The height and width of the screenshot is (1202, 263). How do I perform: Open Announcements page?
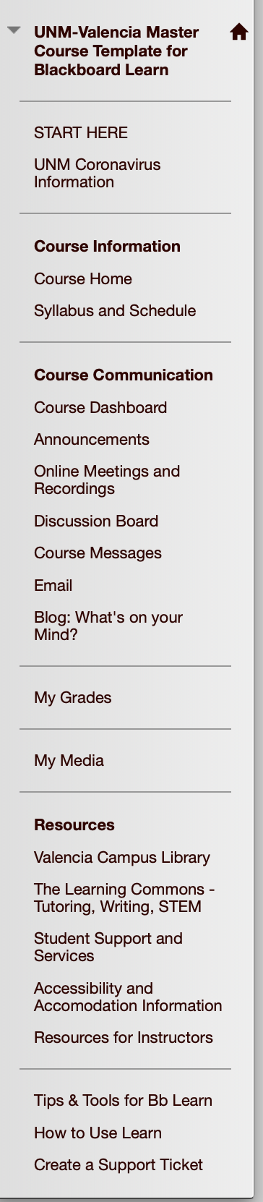[x=92, y=439]
